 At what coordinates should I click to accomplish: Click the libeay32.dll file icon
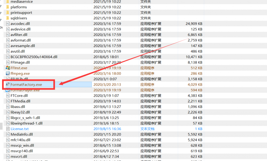click(x=8, y=112)
